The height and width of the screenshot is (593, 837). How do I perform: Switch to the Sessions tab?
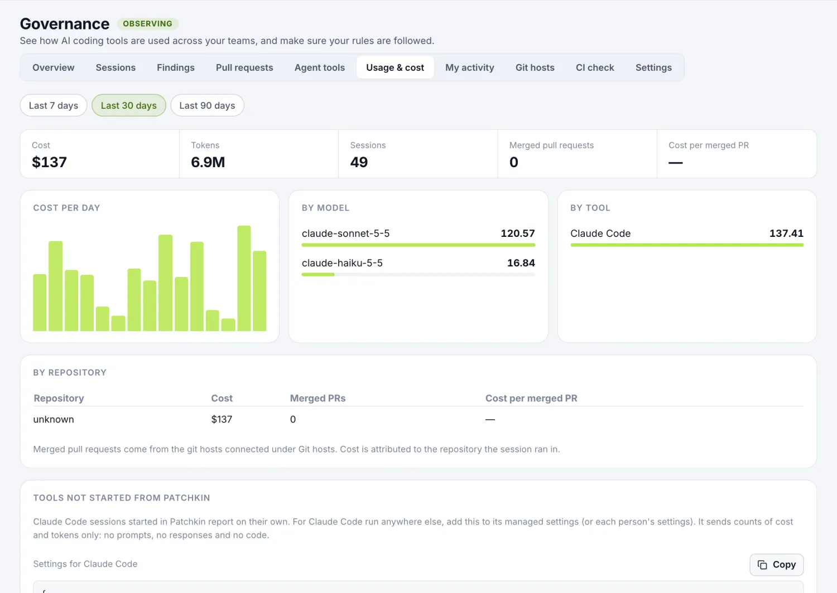[x=116, y=67]
